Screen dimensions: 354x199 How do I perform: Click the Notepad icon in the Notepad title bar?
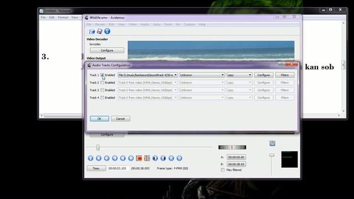click(x=41, y=11)
